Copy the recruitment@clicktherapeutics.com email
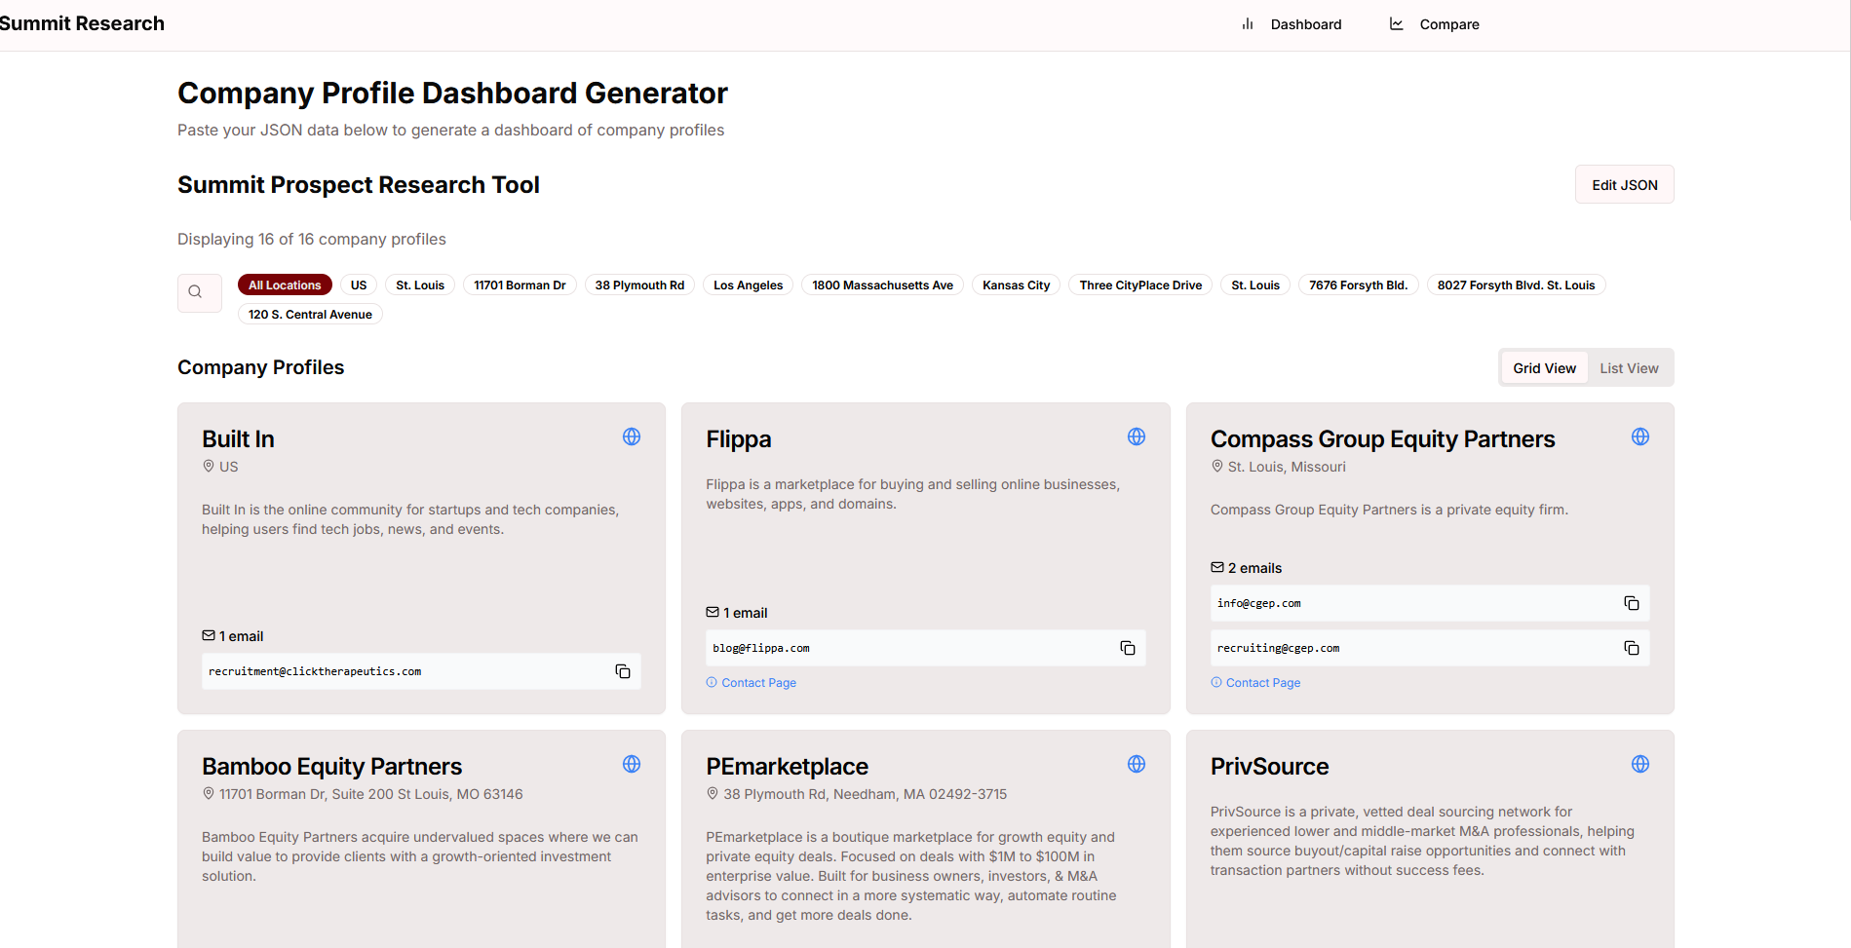 623,671
